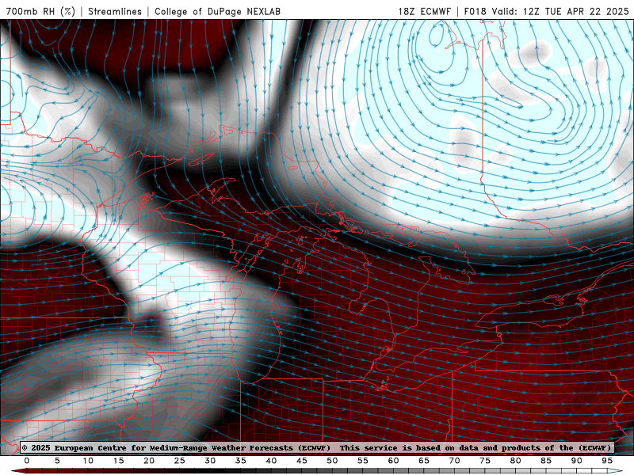Click the '45' value on the color scale

coord(302,461)
